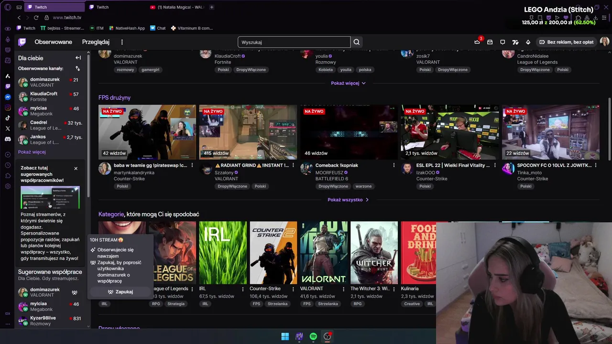
Task: Open options menu for Szzalony stream
Action: pos(293,165)
